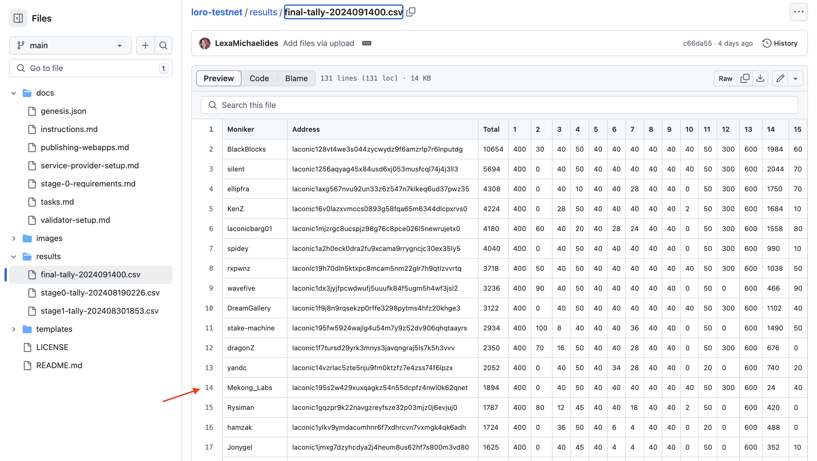Expand the images folder chevron
The height and width of the screenshot is (461, 817).
point(14,238)
